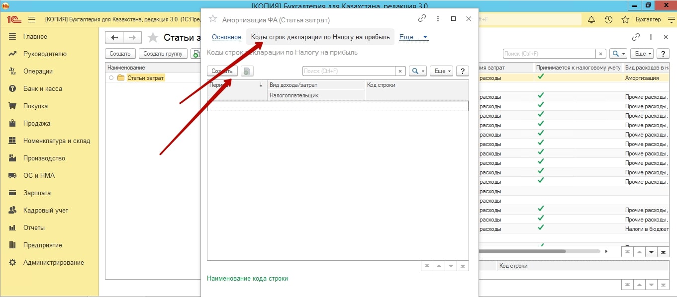Screen dimensions: 677x297
Task: Copy link using chain icon in dialog
Action: [x=422, y=18]
